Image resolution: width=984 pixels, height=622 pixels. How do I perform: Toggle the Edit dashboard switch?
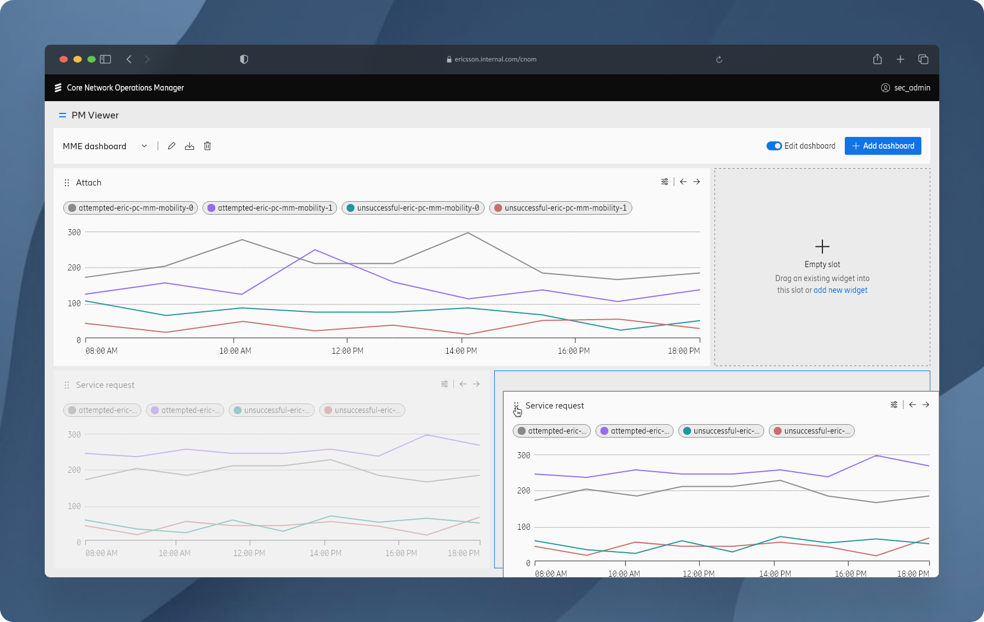pyautogui.click(x=774, y=146)
